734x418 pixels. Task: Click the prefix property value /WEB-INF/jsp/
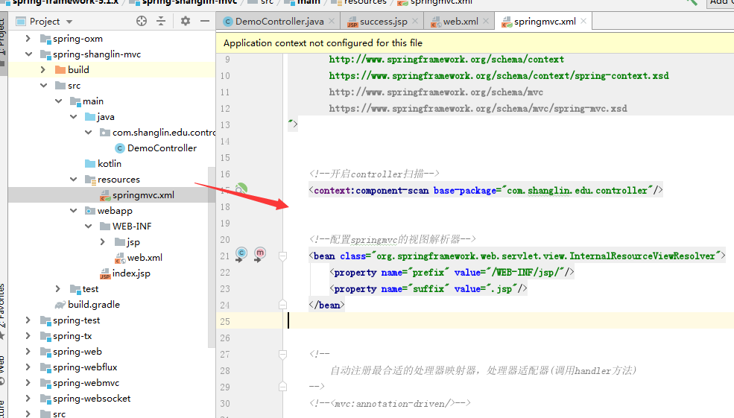(525, 273)
